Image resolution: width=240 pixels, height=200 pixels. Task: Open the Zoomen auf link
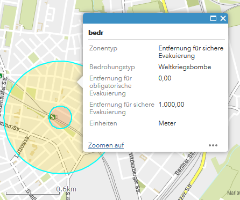click(x=106, y=145)
